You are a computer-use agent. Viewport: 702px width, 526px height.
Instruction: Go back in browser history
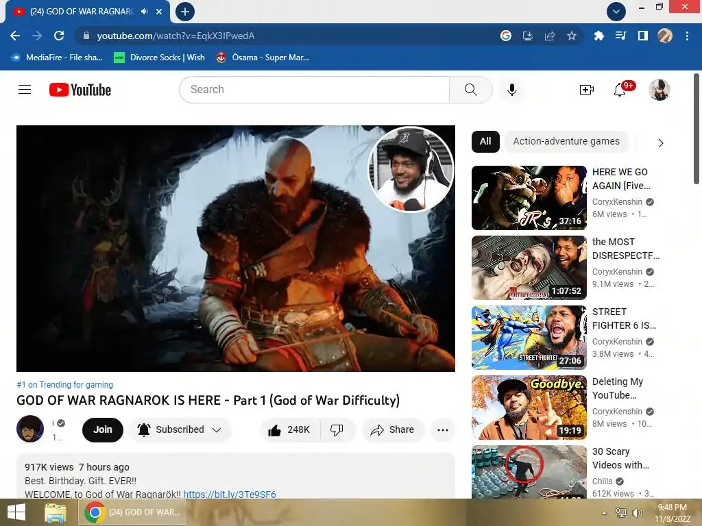point(15,36)
